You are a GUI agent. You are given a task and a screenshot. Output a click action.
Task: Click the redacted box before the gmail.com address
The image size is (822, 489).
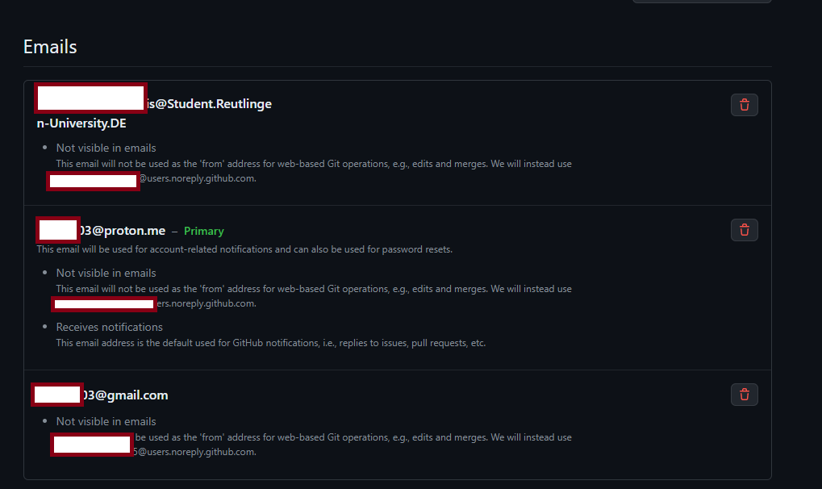tap(57, 395)
